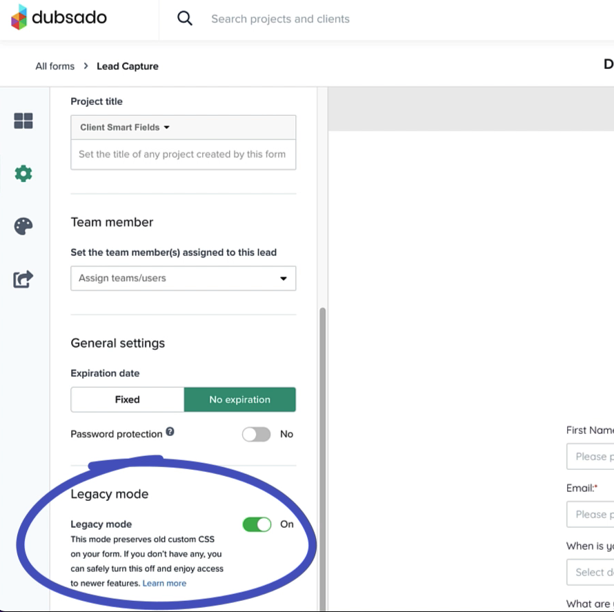614x612 pixels.
Task: Open the date selector in the form preview
Action: point(595,572)
